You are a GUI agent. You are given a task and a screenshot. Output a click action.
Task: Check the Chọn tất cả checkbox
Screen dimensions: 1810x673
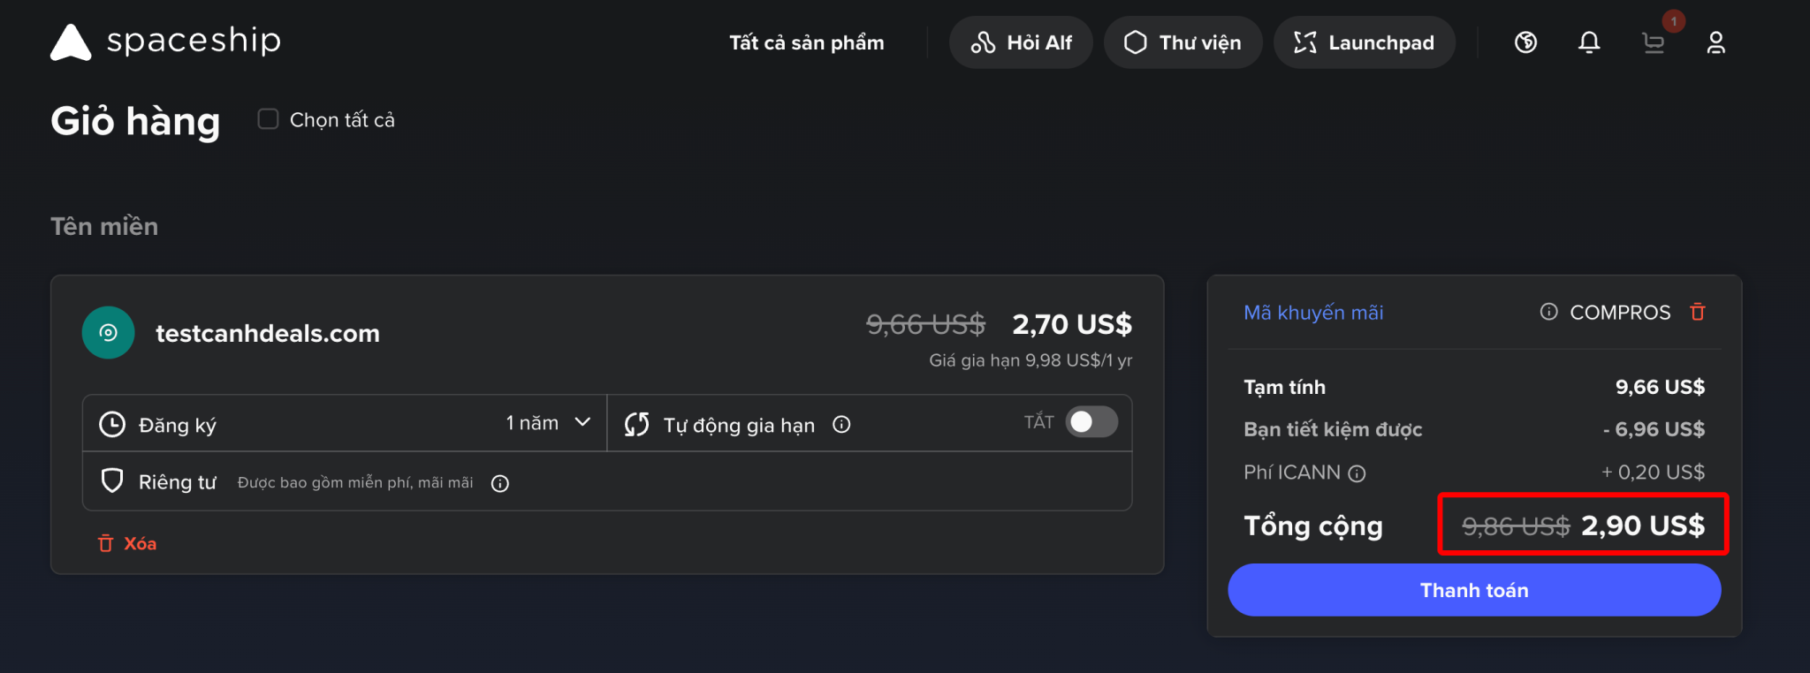(x=268, y=119)
